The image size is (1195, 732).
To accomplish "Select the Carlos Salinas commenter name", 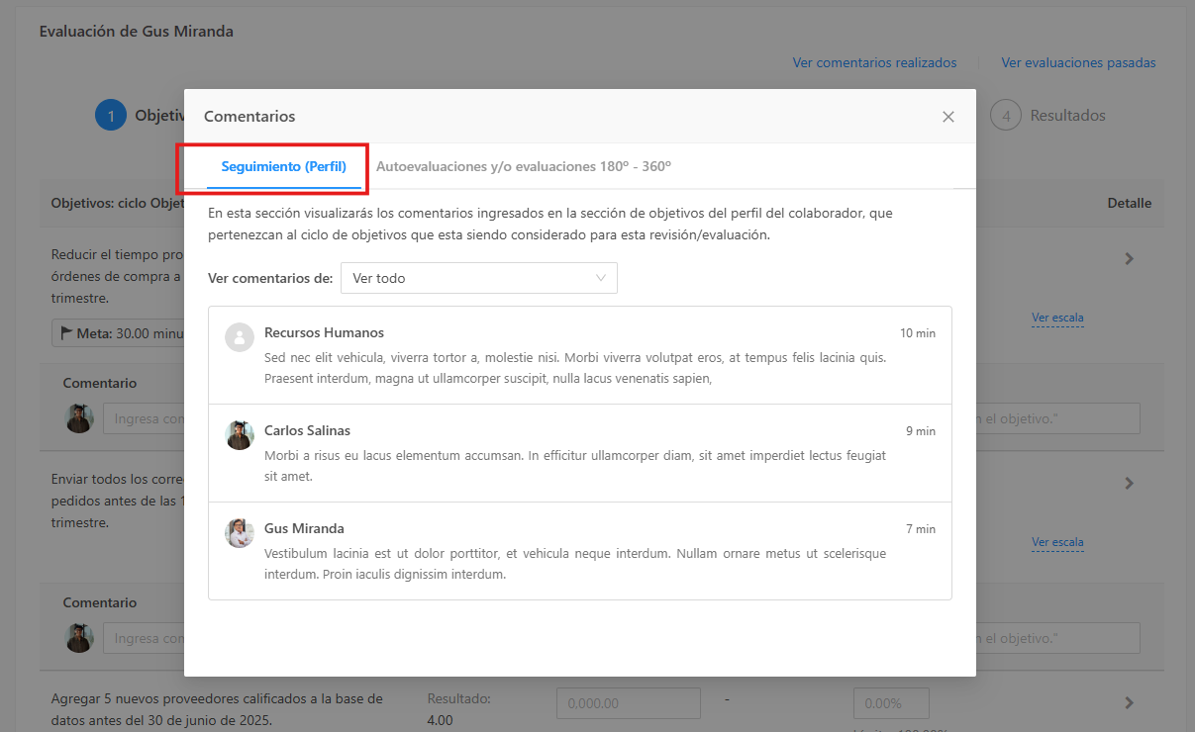I will click(307, 430).
